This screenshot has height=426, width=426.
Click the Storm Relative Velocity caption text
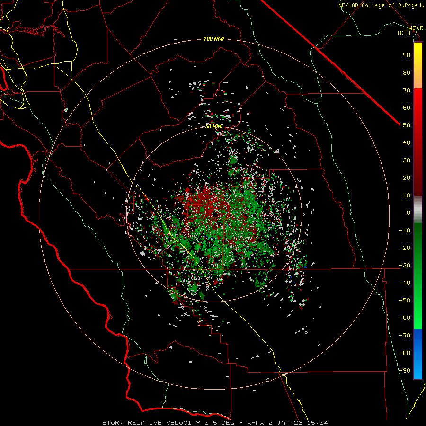tap(215, 423)
